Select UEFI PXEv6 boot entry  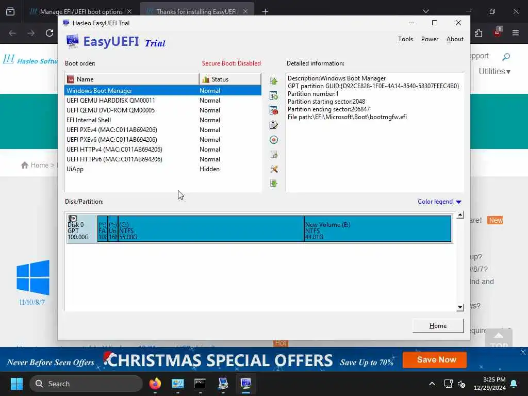click(162, 139)
